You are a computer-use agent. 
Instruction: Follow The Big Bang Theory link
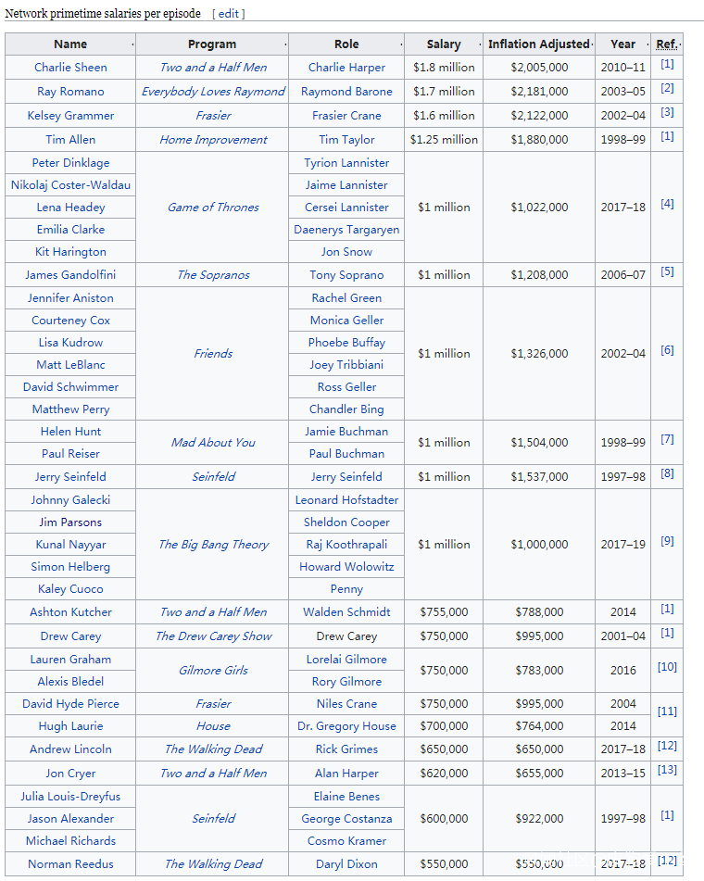[213, 545]
